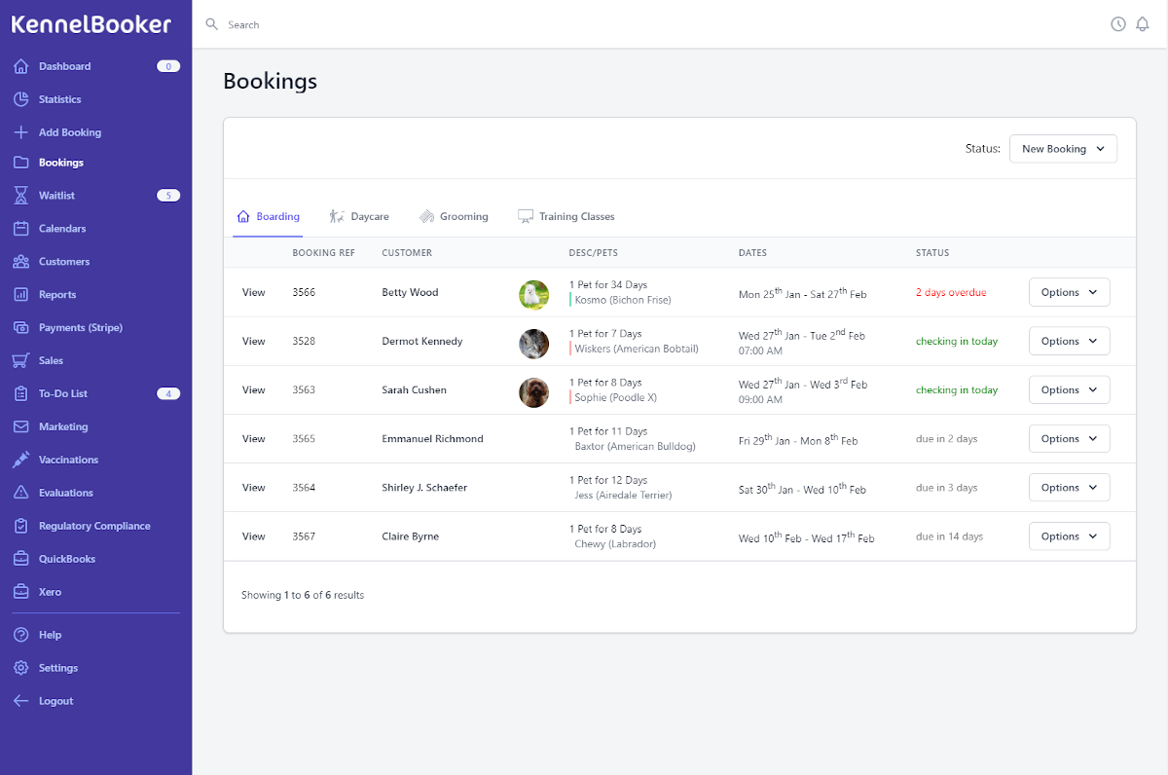This screenshot has width=1168, height=775.
Task: Click the '2 days overdue' status
Action: (x=951, y=292)
